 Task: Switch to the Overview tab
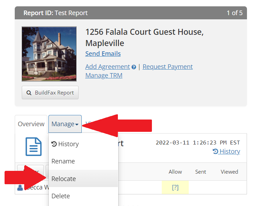pyautogui.click(x=31, y=124)
